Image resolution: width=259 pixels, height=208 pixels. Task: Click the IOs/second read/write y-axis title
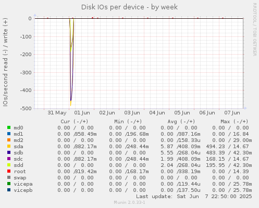point(5,62)
